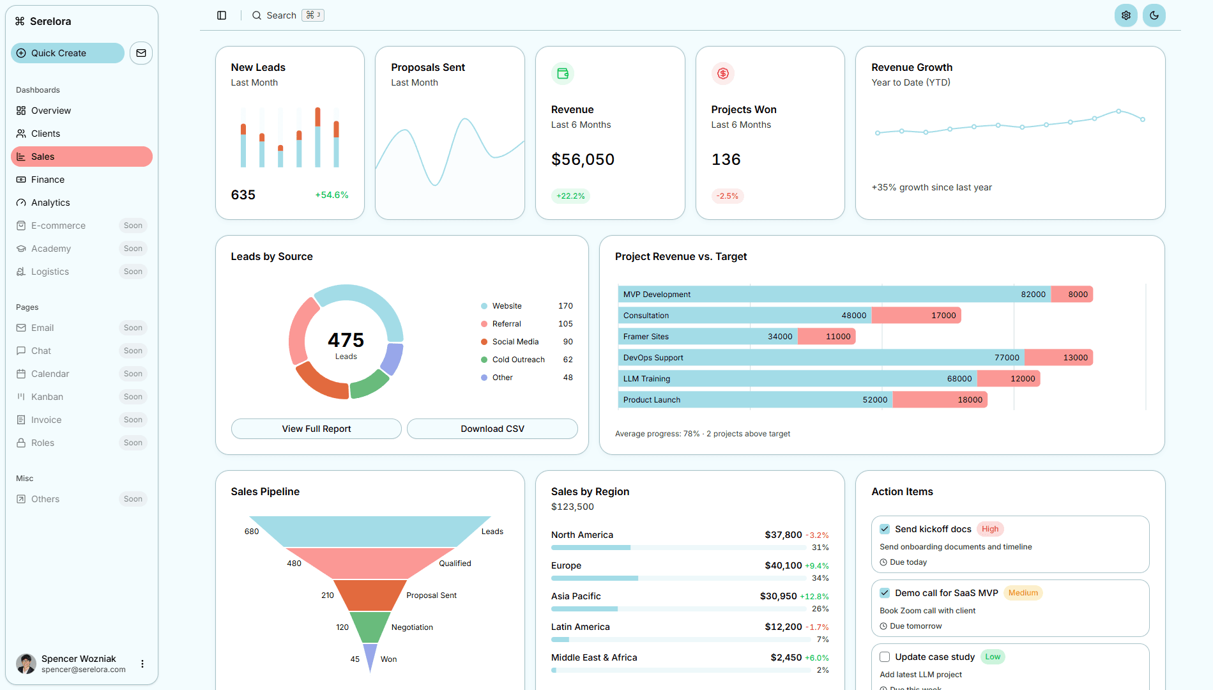Uncheck the Send kickoff docs task
Screen dimensions: 1213x690
pyautogui.click(x=885, y=528)
